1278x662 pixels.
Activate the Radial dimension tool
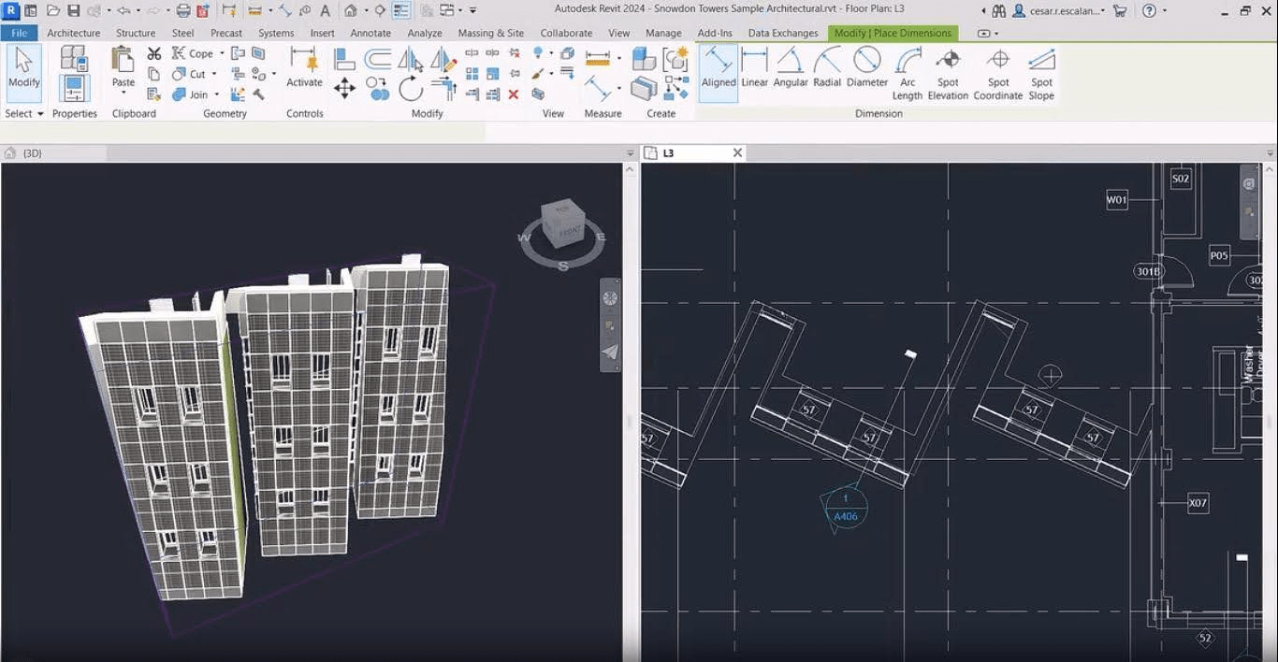(827, 68)
